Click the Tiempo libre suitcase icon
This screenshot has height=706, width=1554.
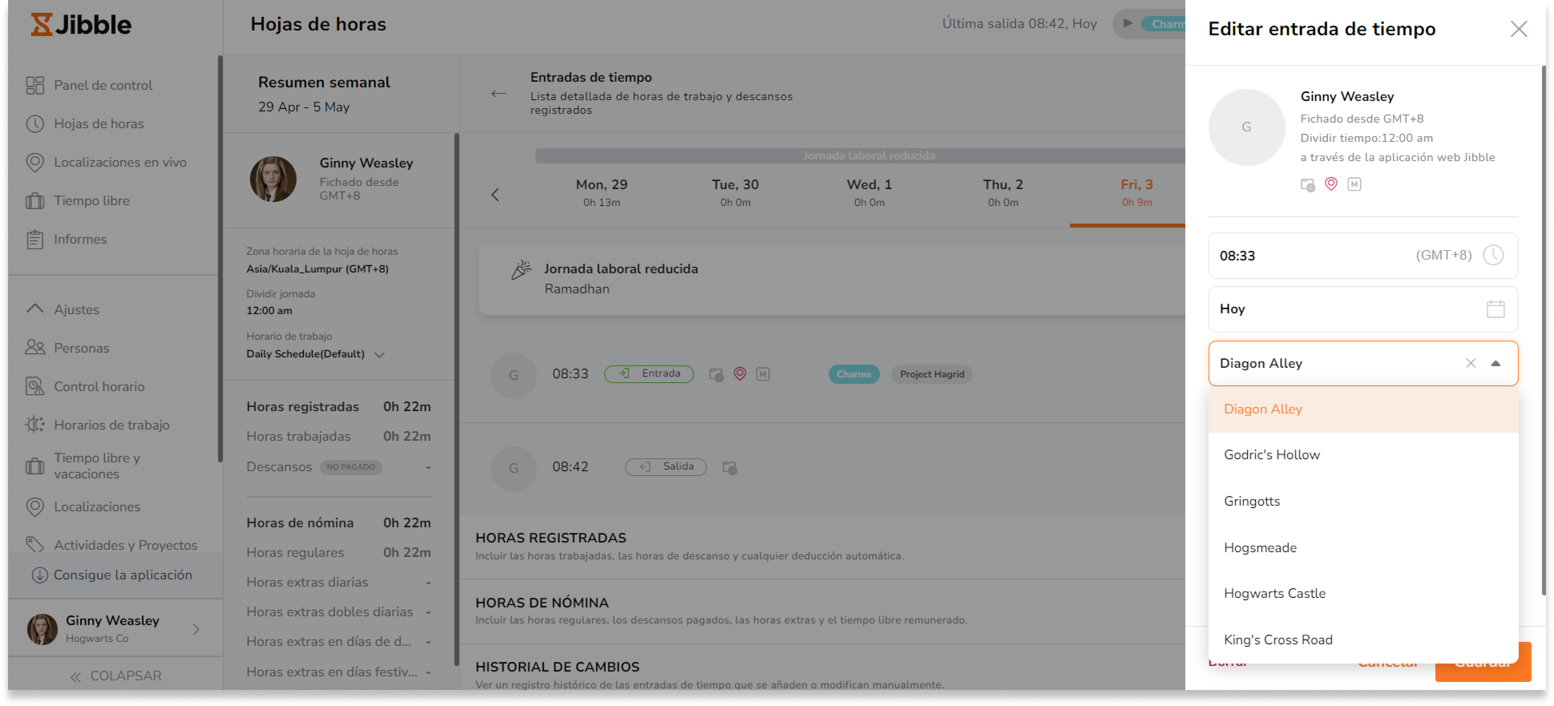pyautogui.click(x=35, y=201)
